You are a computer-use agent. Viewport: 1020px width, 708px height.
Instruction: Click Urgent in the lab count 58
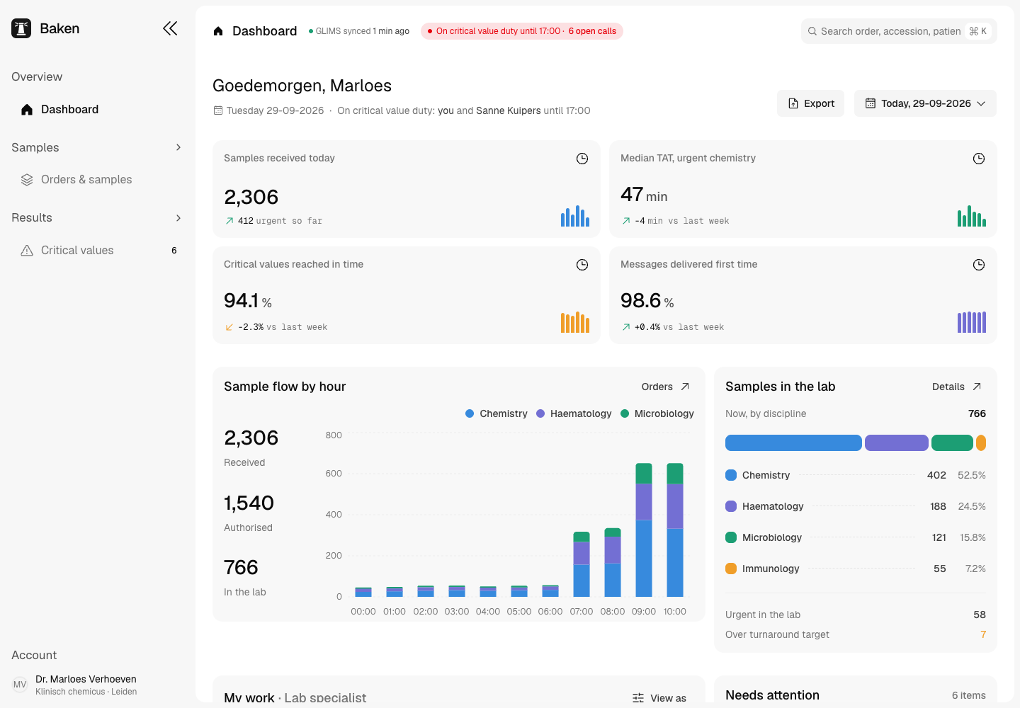click(x=980, y=615)
